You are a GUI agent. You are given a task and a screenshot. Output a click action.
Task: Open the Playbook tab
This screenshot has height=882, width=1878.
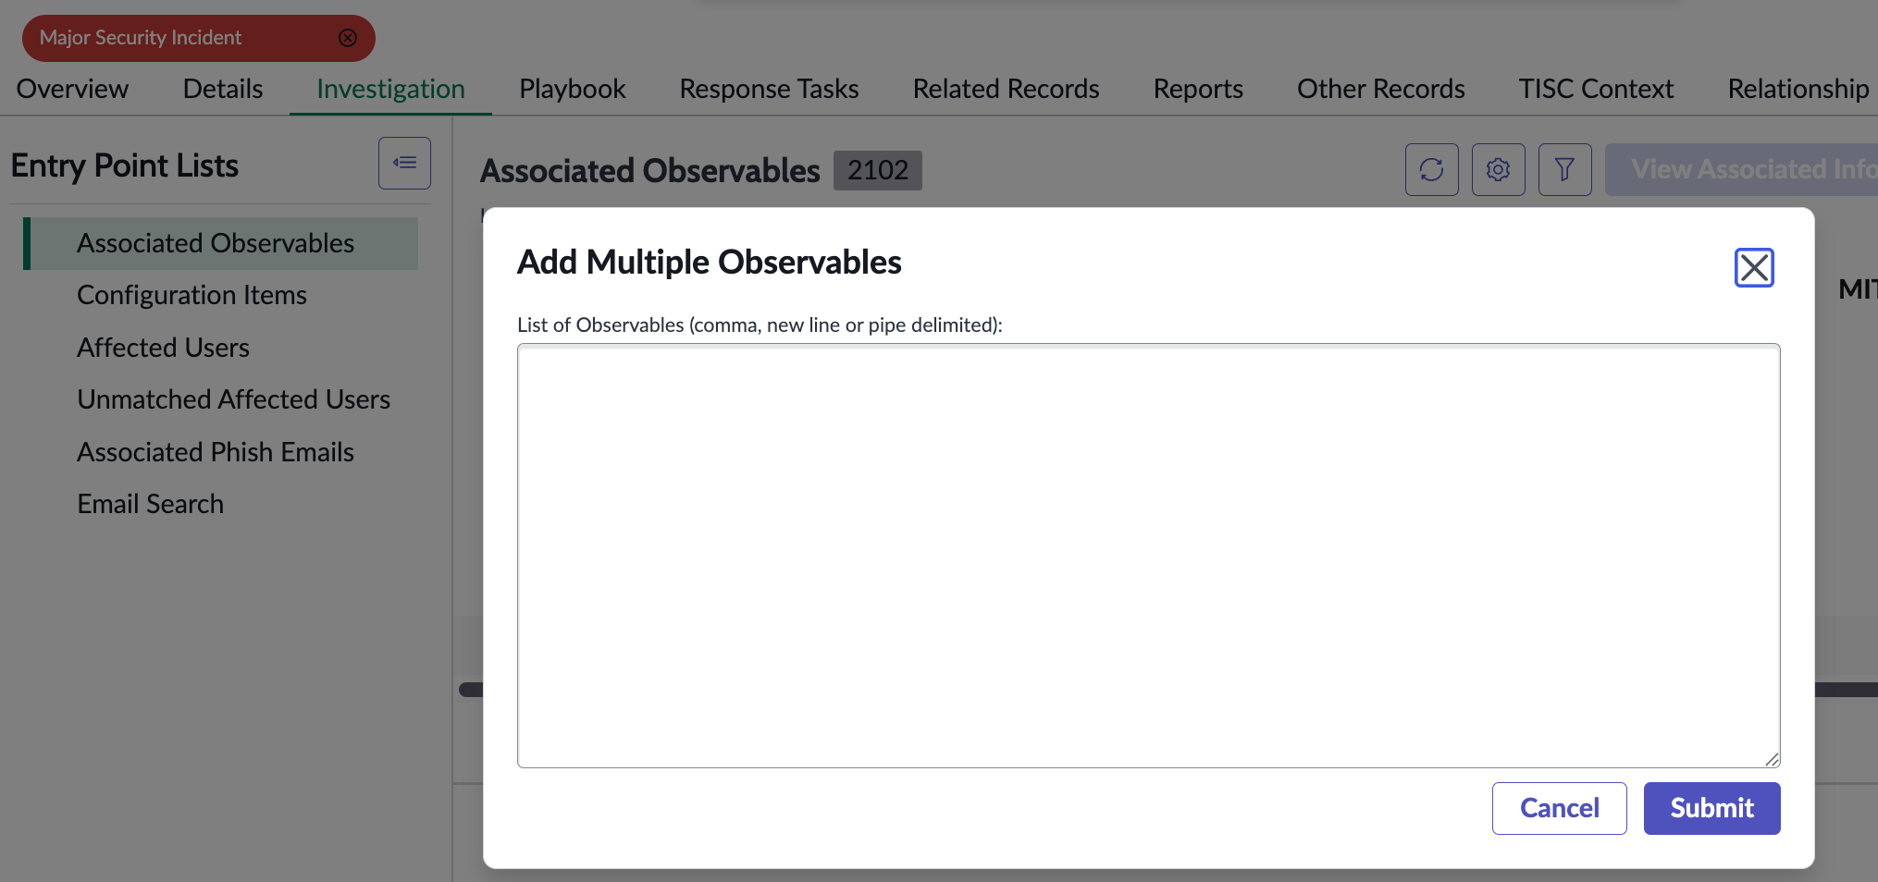click(x=572, y=89)
